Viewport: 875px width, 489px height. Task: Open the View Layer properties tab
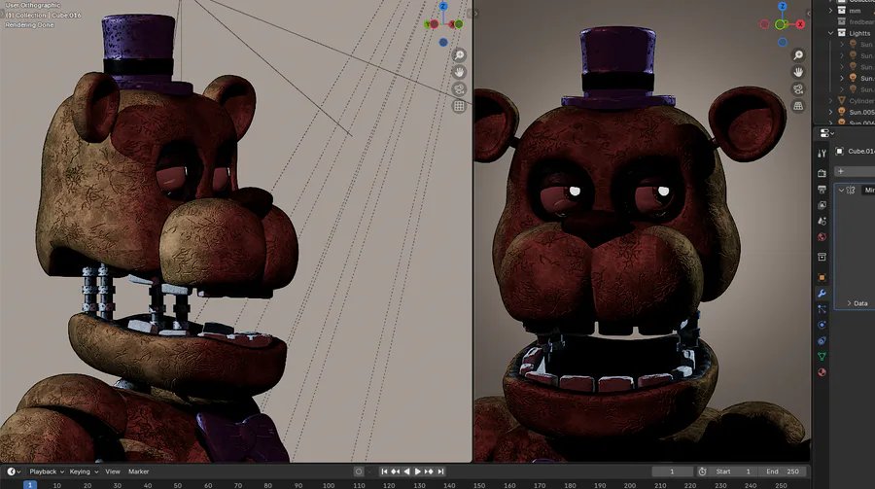click(x=822, y=205)
